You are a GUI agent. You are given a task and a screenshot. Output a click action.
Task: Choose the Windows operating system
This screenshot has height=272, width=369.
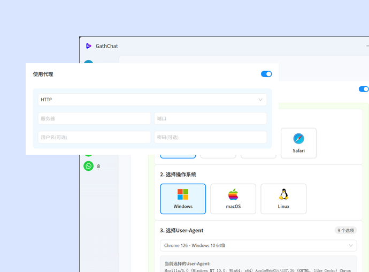pos(183,199)
